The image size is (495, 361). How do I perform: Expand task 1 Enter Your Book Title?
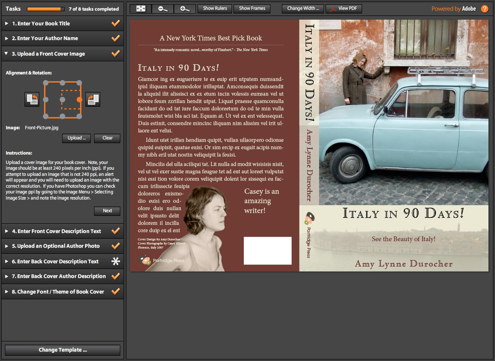(41, 24)
